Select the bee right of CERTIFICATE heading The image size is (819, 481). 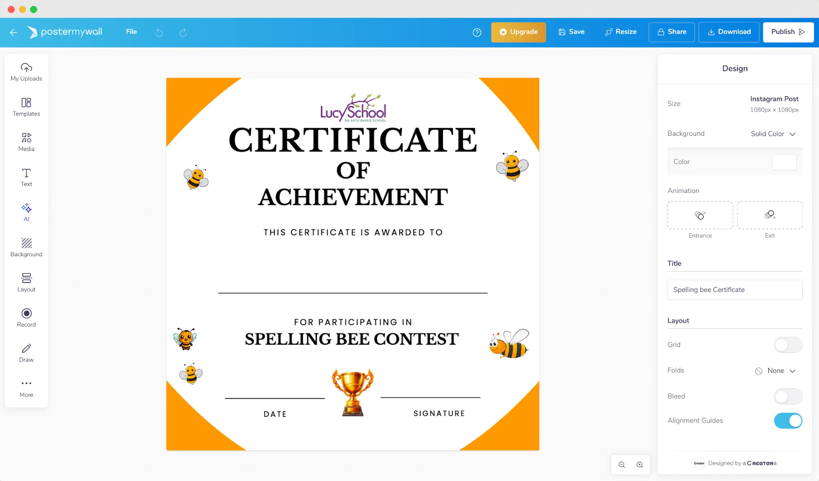coord(512,166)
